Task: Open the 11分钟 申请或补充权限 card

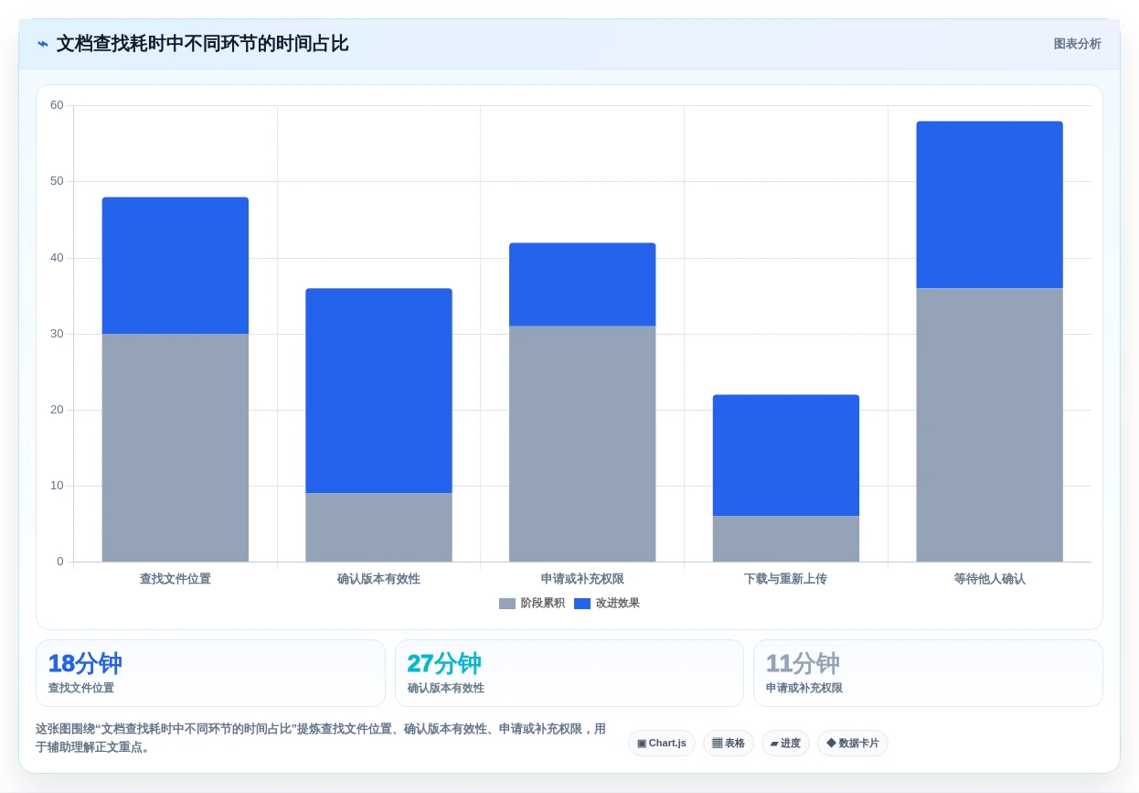Action: click(928, 673)
